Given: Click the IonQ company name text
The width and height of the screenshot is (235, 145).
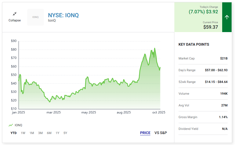Looking at the screenshot, I should pyautogui.click(x=52, y=21).
